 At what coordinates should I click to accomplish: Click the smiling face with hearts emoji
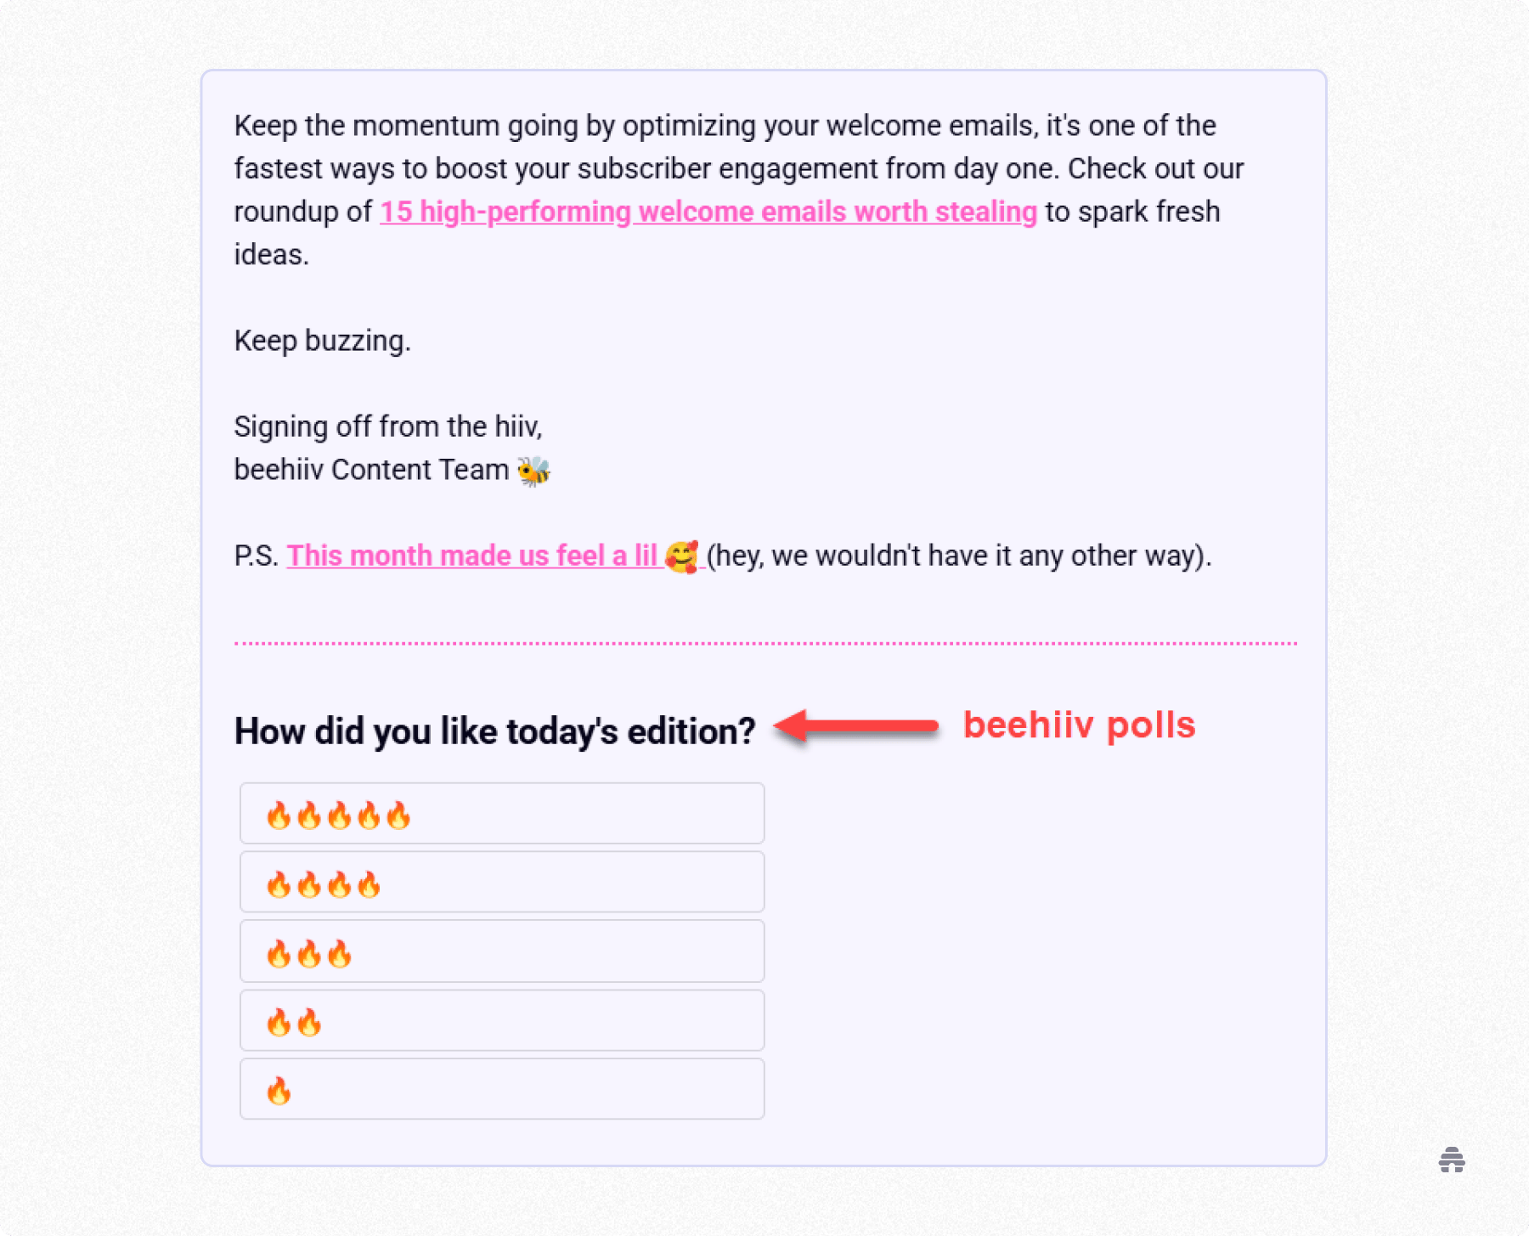click(682, 556)
